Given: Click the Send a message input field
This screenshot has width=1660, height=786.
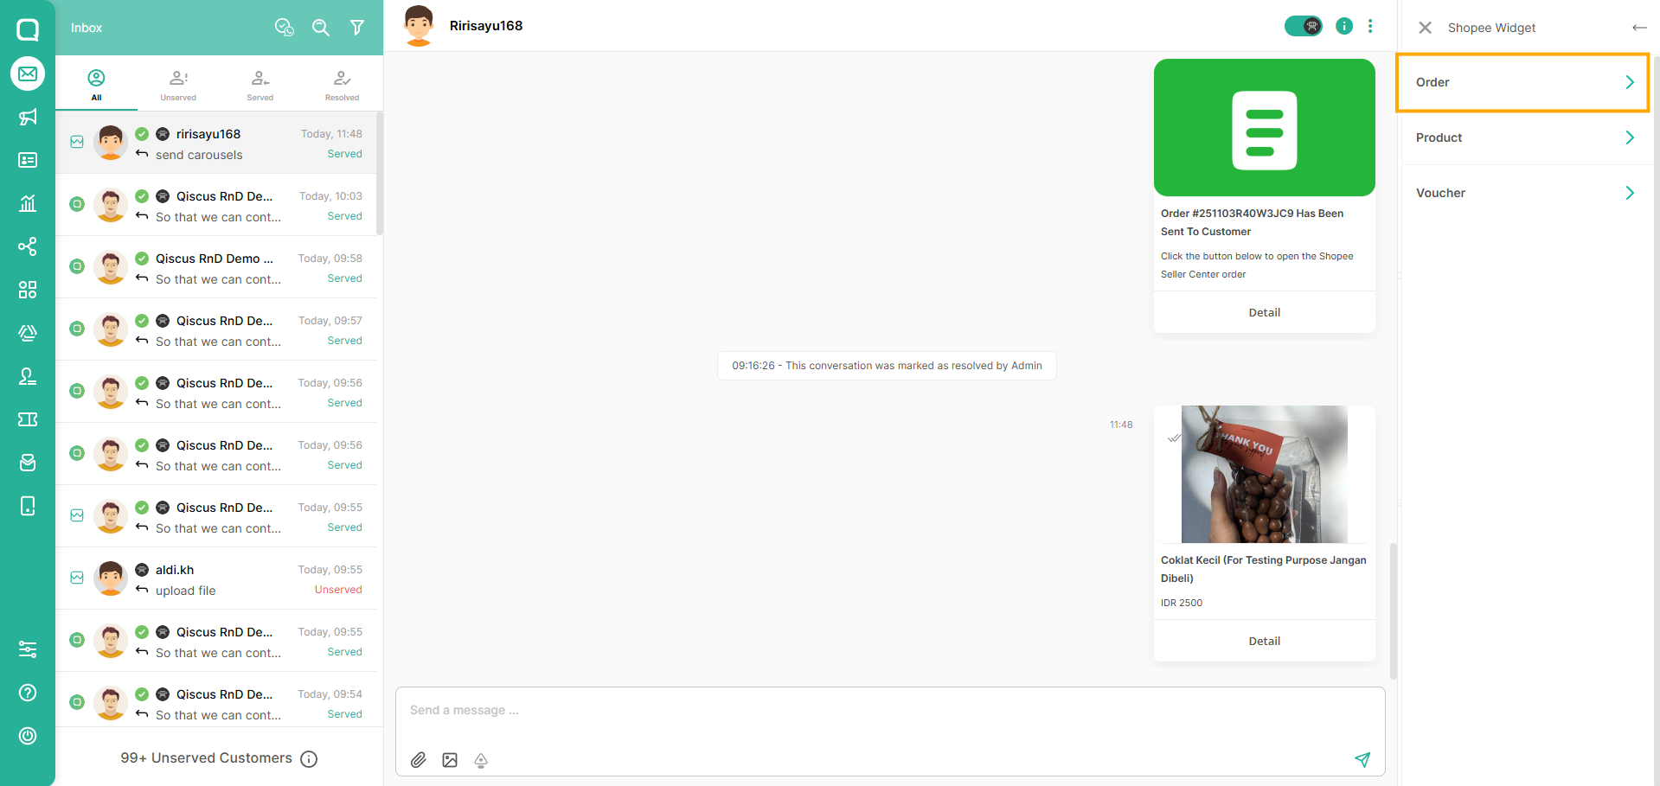Looking at the screenshot, I should 890,711.
